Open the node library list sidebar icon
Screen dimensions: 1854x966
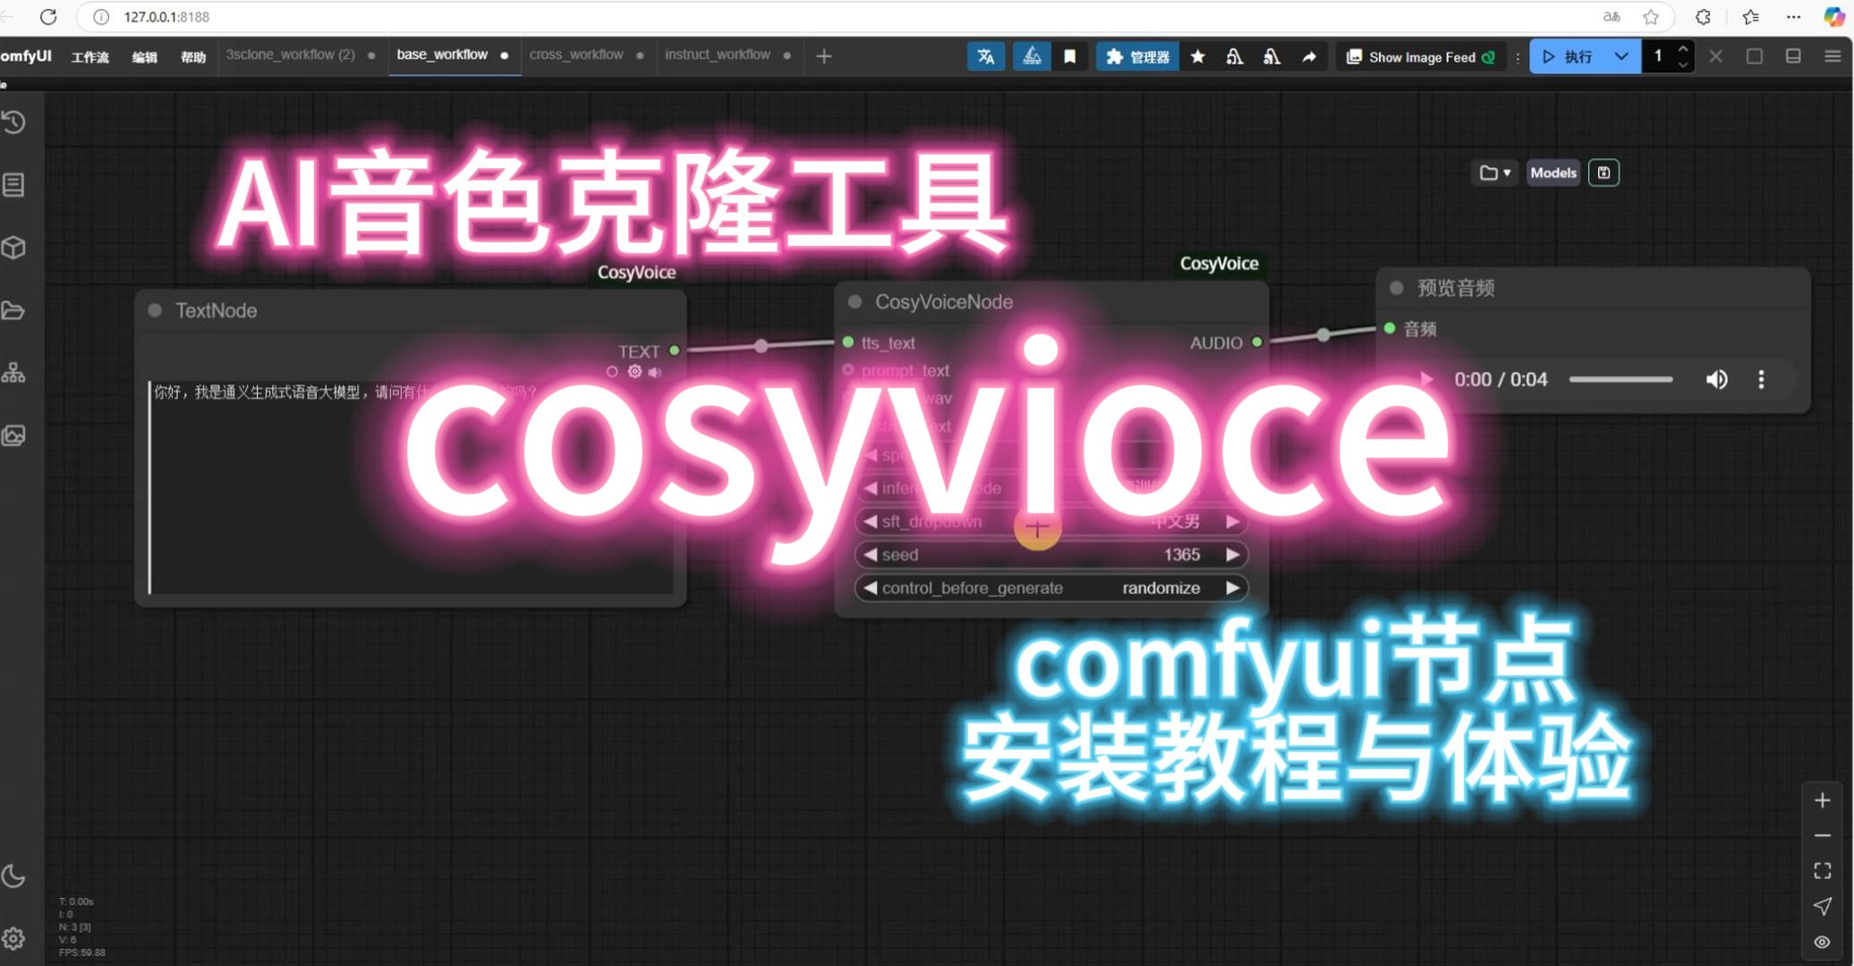point(14,185)
